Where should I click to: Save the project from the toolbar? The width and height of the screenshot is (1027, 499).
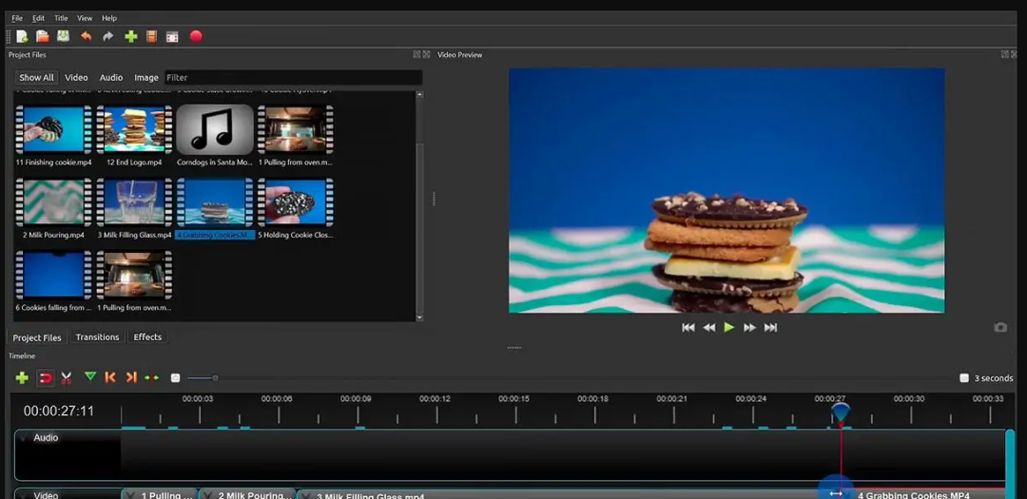(63, 37)
